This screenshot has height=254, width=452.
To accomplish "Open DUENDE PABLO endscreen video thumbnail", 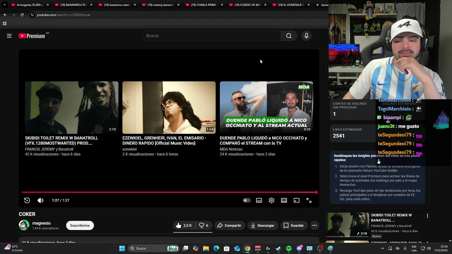I will pos(266,108).
